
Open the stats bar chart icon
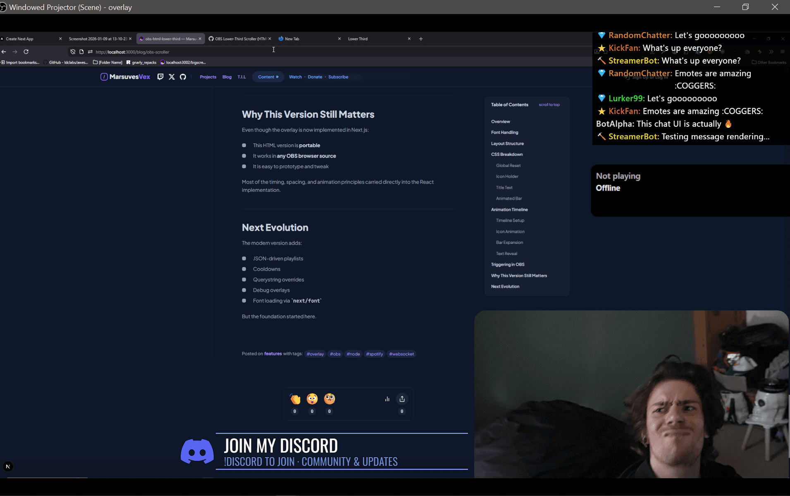click(387, 399)
